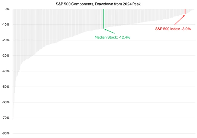Select the -70% y-axis label
The image size is (197, 138).
[5, 118]
